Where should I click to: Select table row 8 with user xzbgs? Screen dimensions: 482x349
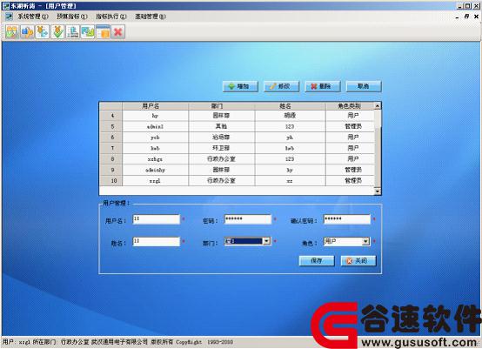click(x=237, y=159)
